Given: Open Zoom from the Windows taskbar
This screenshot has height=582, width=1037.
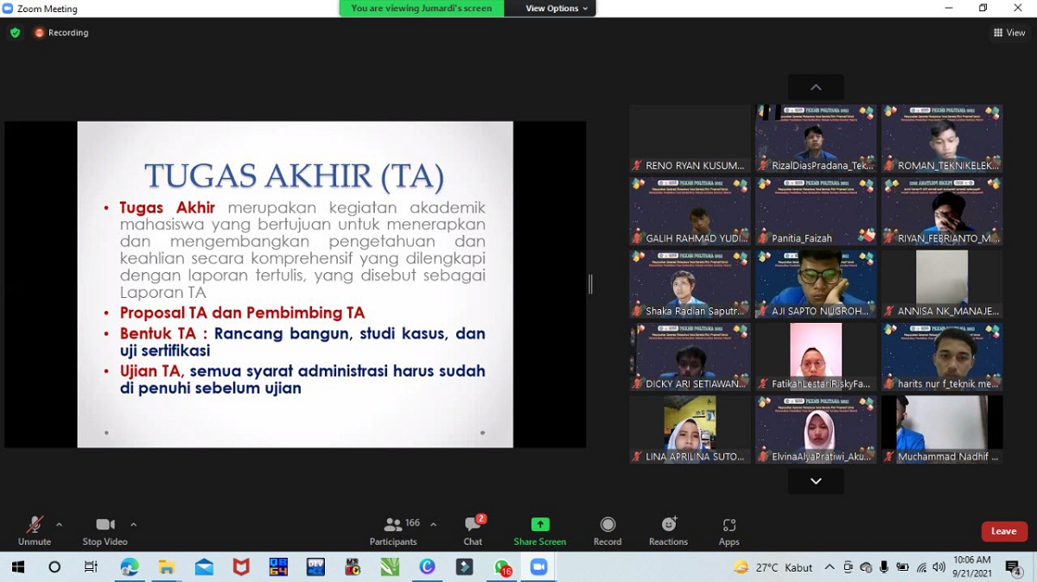Looking at the screenshot, I should click(538, 567).
